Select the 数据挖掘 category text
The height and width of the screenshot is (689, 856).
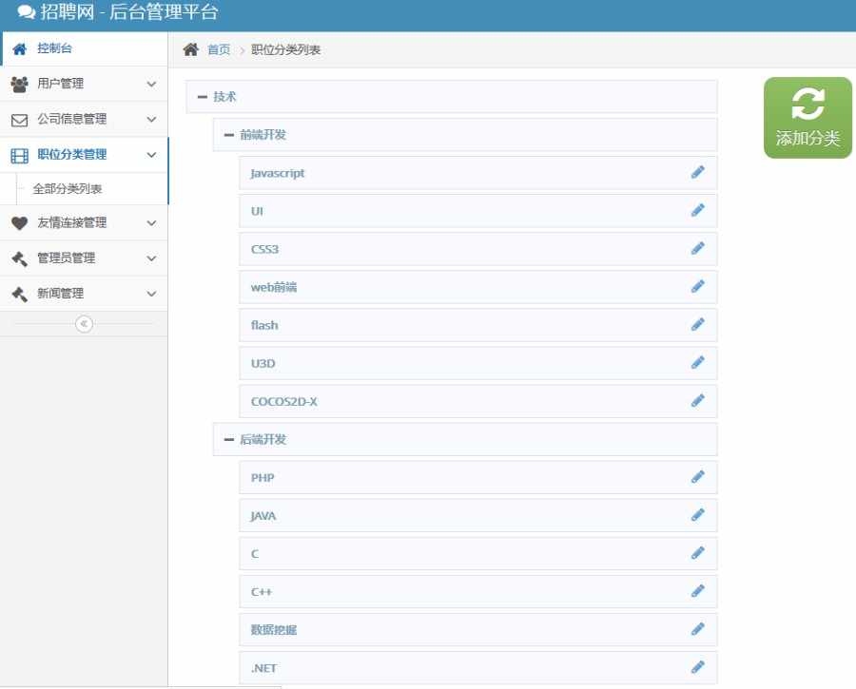[x=274, y=629]
